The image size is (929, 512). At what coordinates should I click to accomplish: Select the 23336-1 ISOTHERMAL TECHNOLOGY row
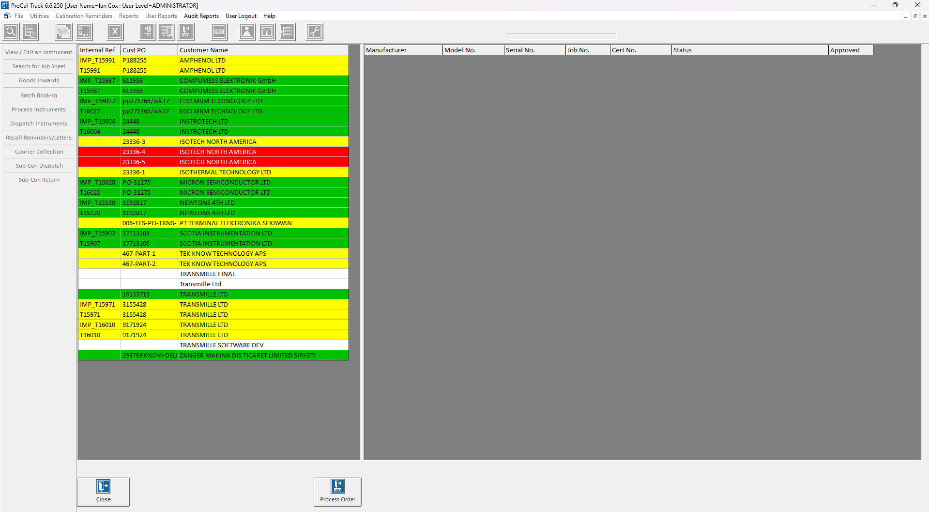click(213, 172)
